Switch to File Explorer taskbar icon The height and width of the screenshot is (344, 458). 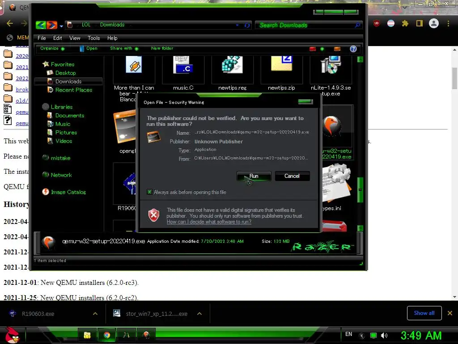(x=87, y=335)
